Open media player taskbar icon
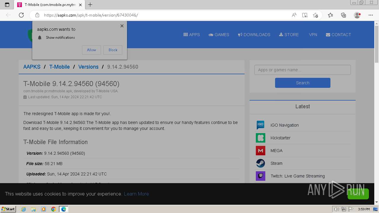Image resolution: width=379 pixels, height=213 pixels. click(x=44, y=209)
